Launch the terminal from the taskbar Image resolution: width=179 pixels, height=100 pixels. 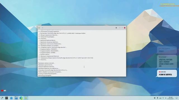coord(6,98)
